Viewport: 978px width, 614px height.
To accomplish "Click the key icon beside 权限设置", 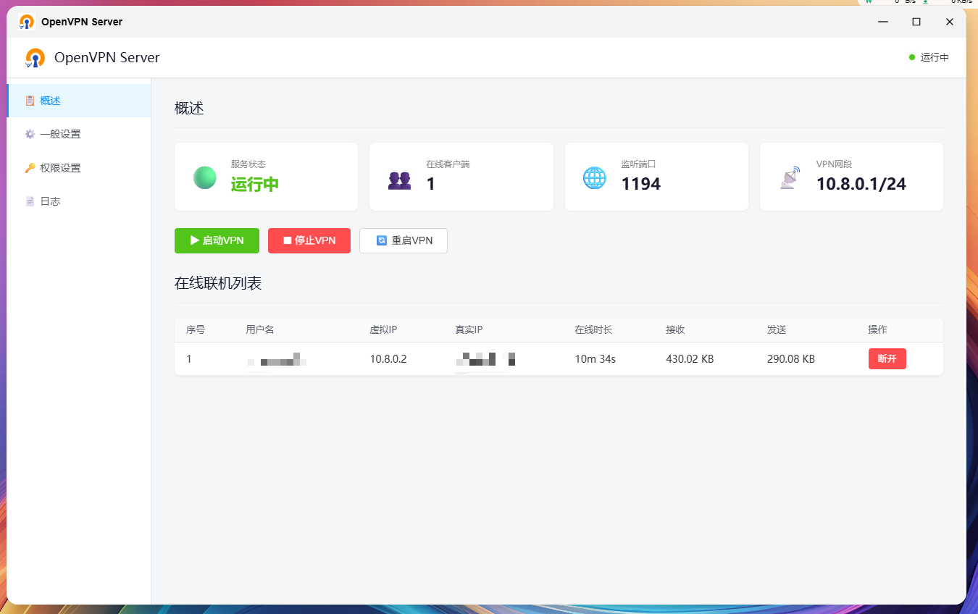I will tap(30, 168).
